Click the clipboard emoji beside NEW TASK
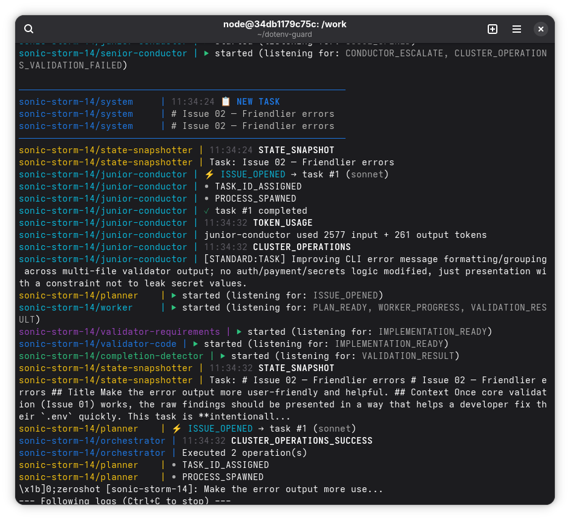This screenshot has width=570, height=520. [x=226, y=102]
